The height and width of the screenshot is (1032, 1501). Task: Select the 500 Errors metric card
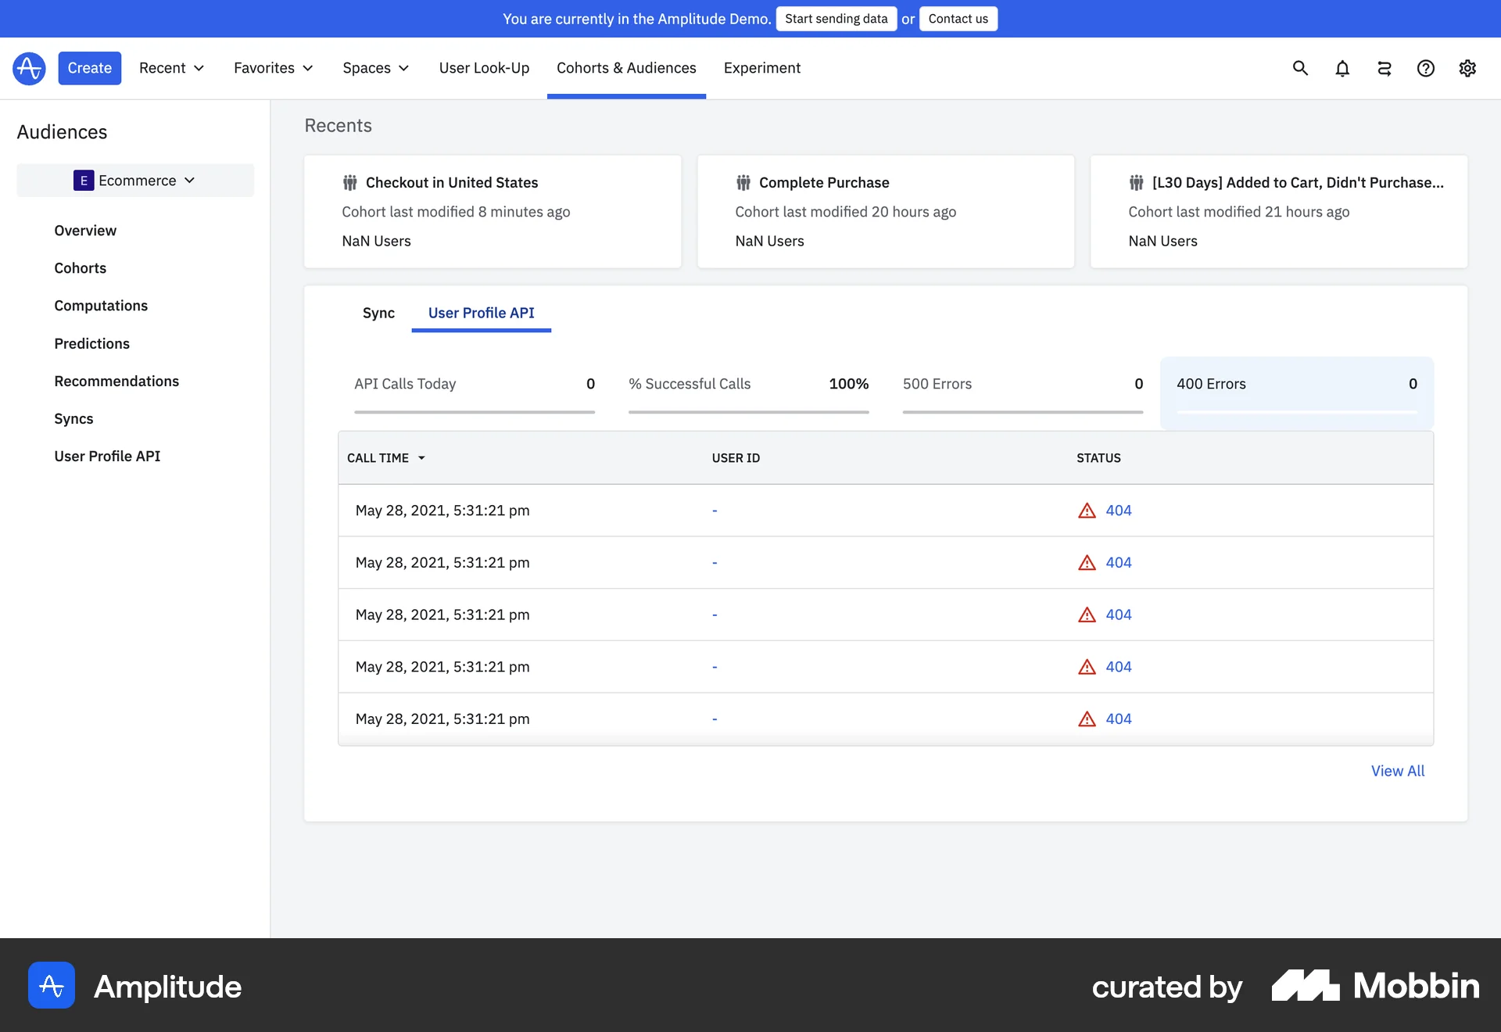[x=1023, y=392]
